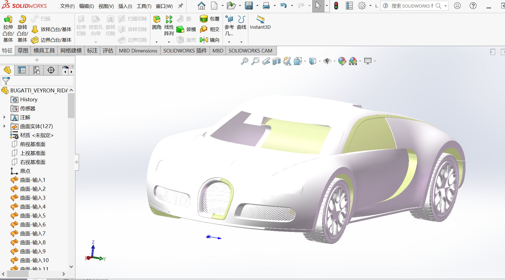
Task: Click the Section View icon
Action: pyautogui.click(x=277, y=61)
